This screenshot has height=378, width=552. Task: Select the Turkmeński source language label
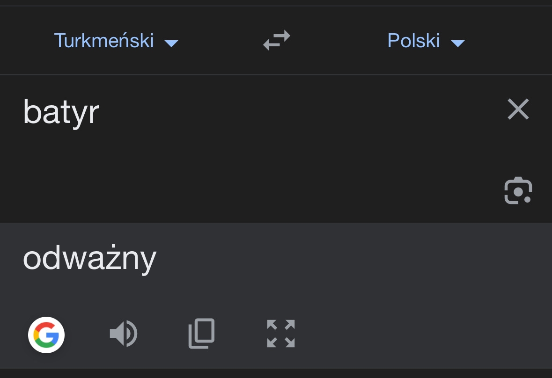(x=104, y=41)
